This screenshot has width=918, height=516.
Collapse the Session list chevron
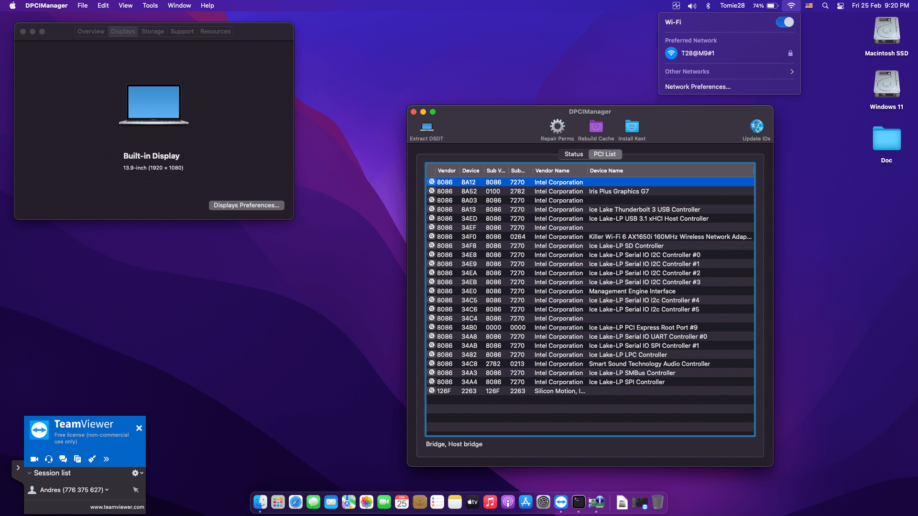pyautogui.click(x=29, y=473)
